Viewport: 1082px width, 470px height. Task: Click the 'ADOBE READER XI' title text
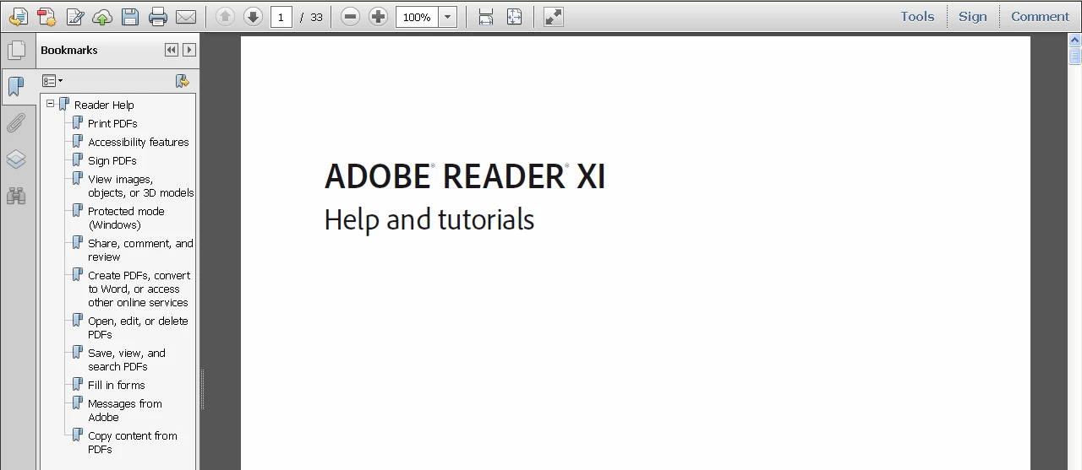click(465, 176)
